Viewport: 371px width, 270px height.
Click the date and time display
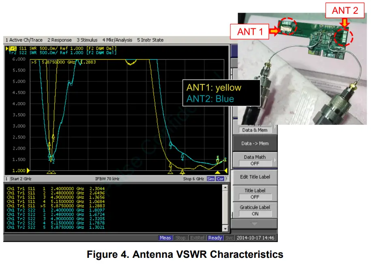point(255,238)
